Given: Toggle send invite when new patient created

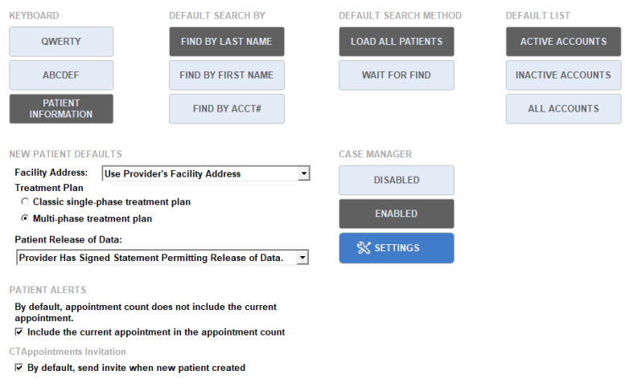Looking at the screenshot, I should pos(19,368).
